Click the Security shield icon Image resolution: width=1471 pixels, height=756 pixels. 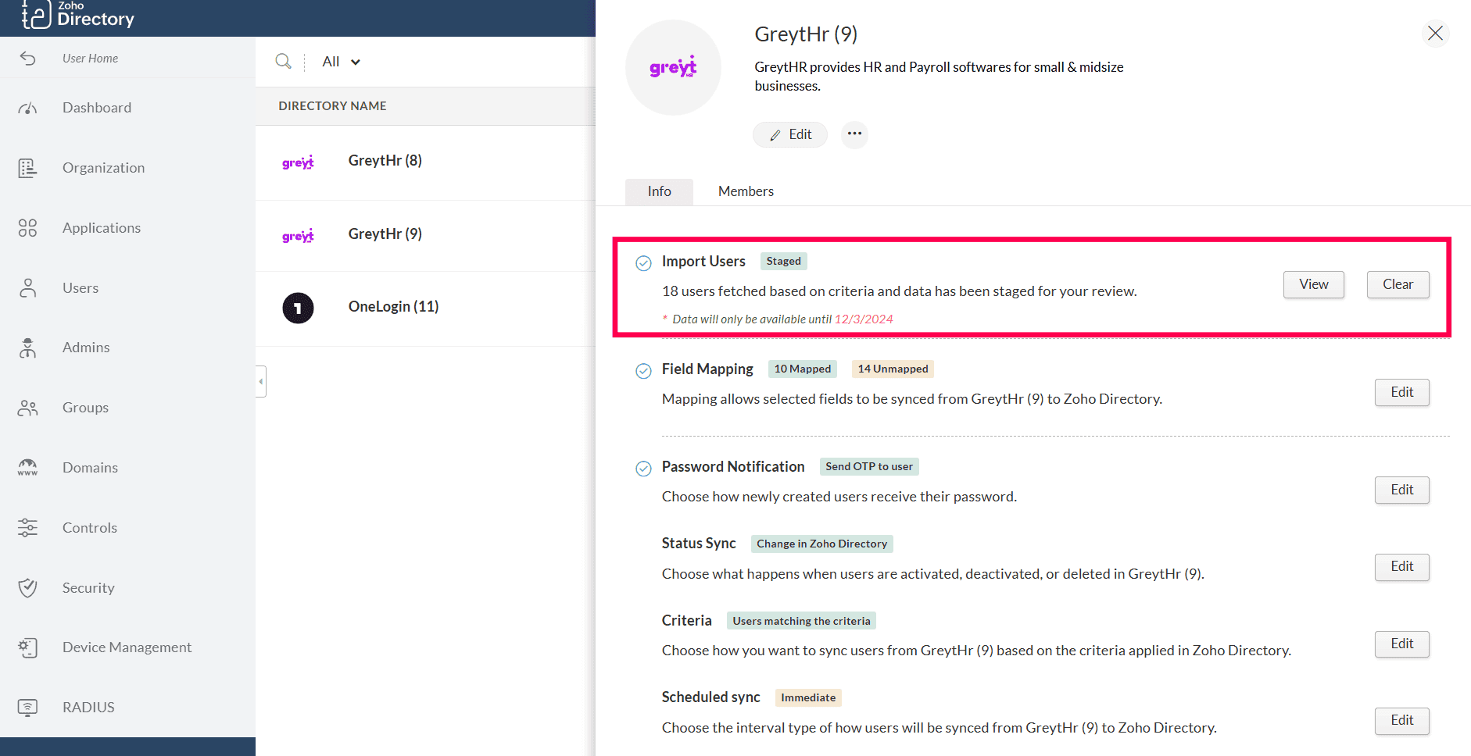pos(28,588)
